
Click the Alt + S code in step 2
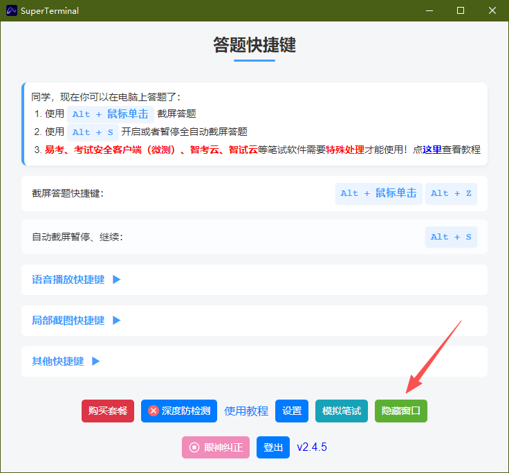pyautogui.click(x=93, y=132)
